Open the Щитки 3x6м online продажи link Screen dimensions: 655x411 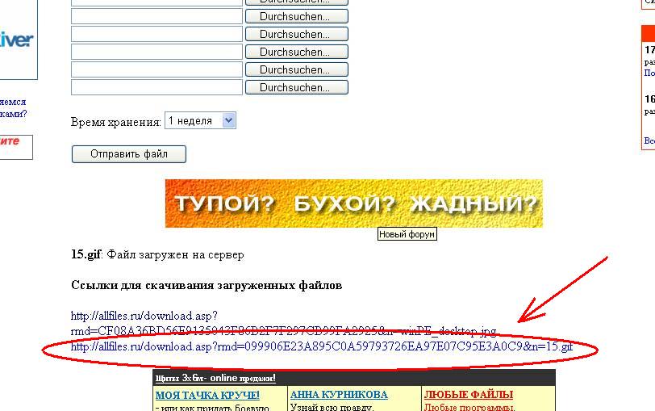click(215, 378)
